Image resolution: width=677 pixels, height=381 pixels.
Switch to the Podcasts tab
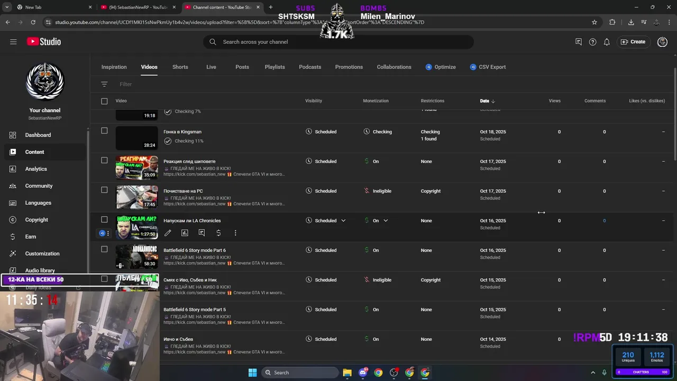point(310,67)
